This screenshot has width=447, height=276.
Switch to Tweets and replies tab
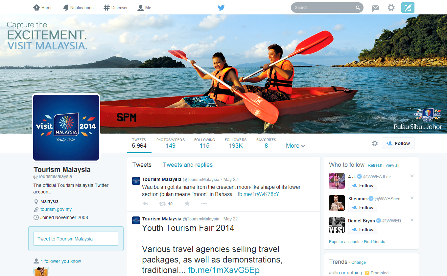click(x=188, y=165)
